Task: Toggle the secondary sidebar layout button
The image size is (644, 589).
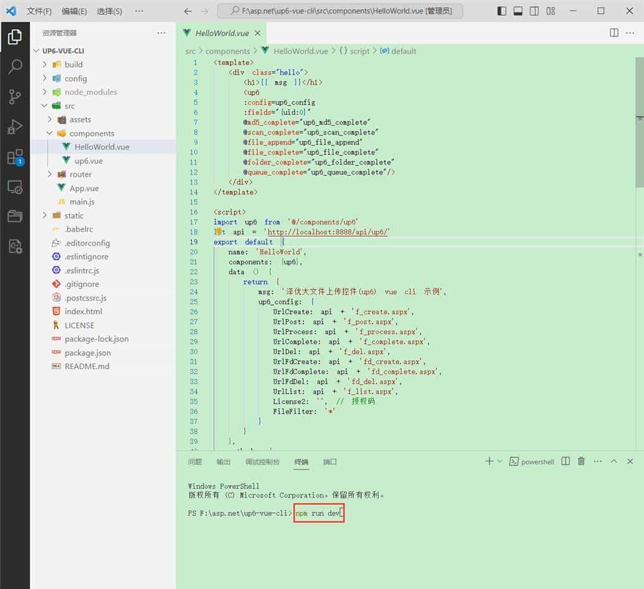Action: click(534, 11)
